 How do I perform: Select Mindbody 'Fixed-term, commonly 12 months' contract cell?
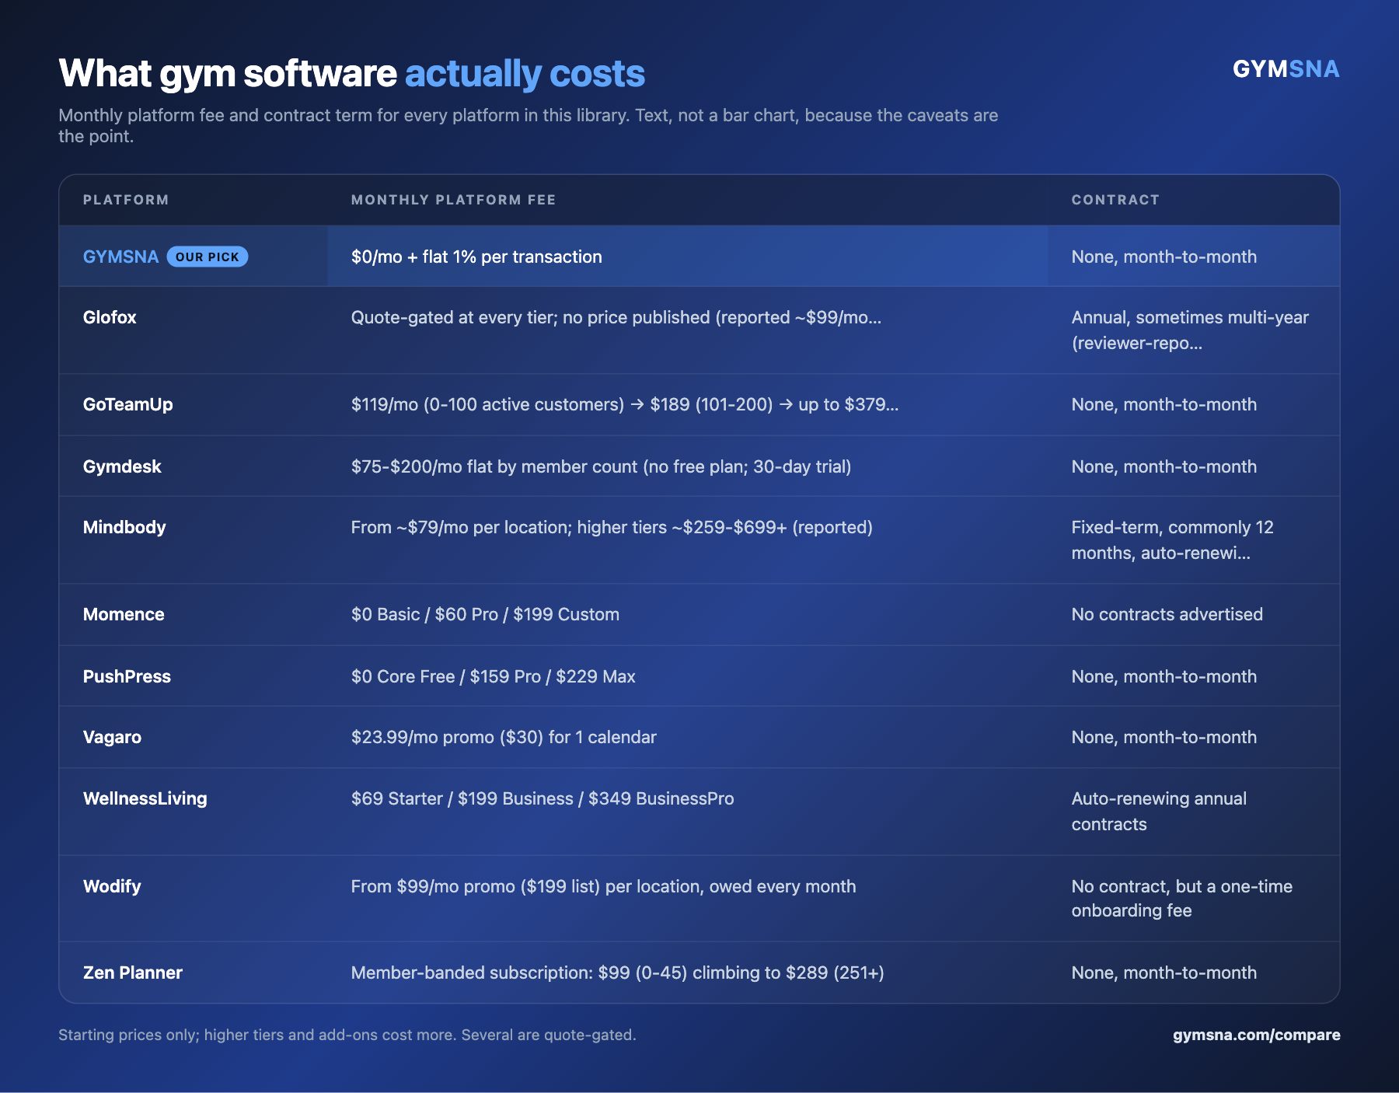(x=1172, y=540)
